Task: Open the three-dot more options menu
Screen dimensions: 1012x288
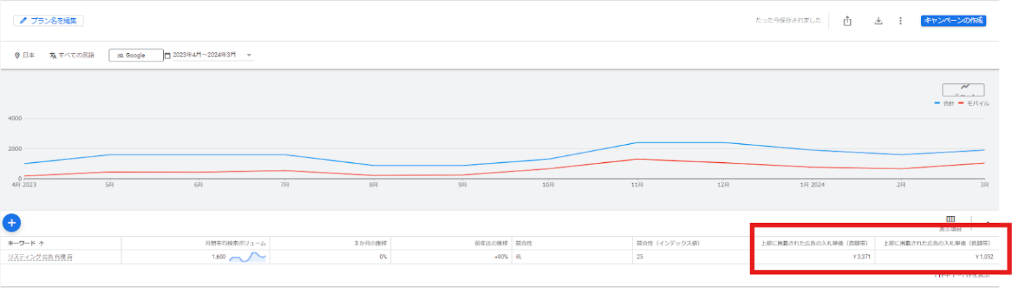Action: click(901, 21)
